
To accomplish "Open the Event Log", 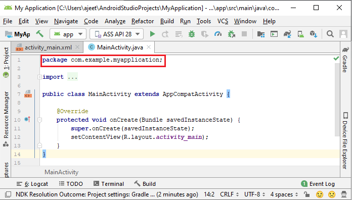I will pyautogui.click(x=318, y=184).
